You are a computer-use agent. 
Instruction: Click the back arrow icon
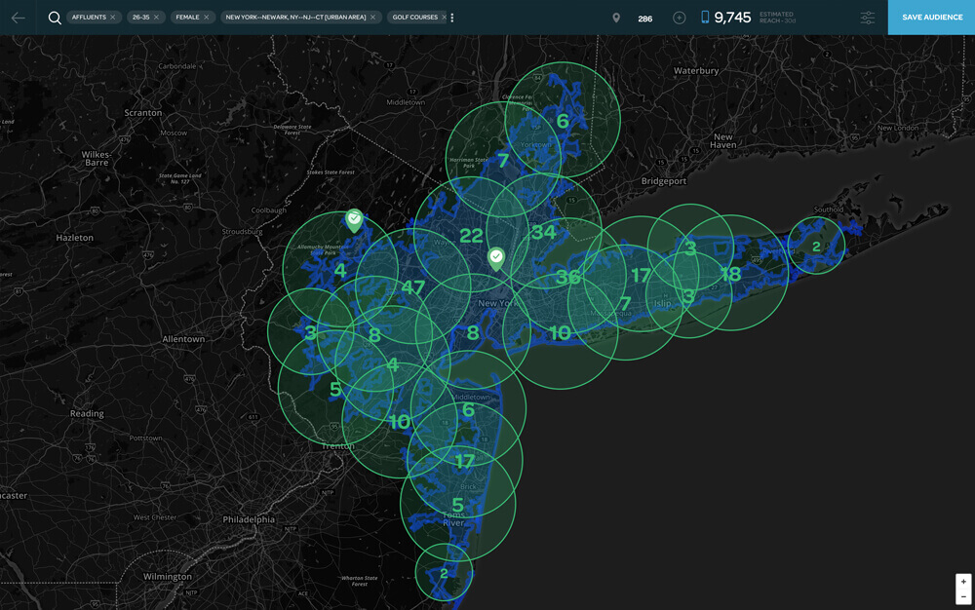pos(18,18)
